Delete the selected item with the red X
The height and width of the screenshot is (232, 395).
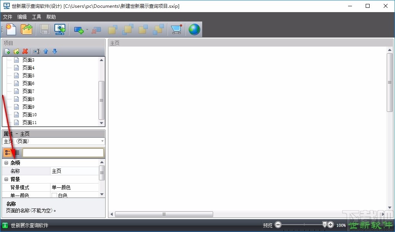pyautogui.click(x=25, y=51)
